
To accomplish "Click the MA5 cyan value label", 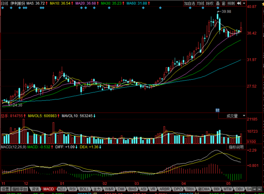I will point(35,3).
